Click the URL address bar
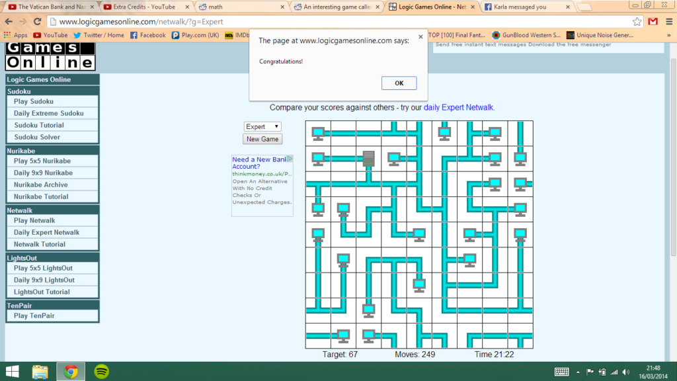677x381 pixels. (x=331, y=21)
